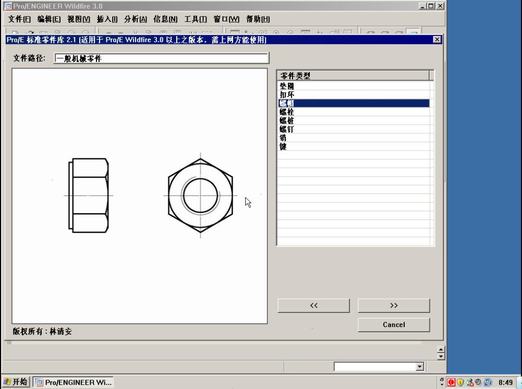Viewport: 522px width, 389px height.
Task: Open the 帮助(H) menu
Action: 258,19
